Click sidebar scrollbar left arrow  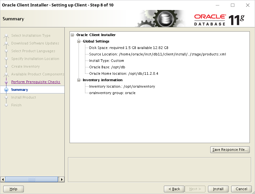tap(3, 179)
